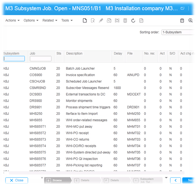Open the Options menu
Viewport: 196px width, 186px height.
(31, 20)
